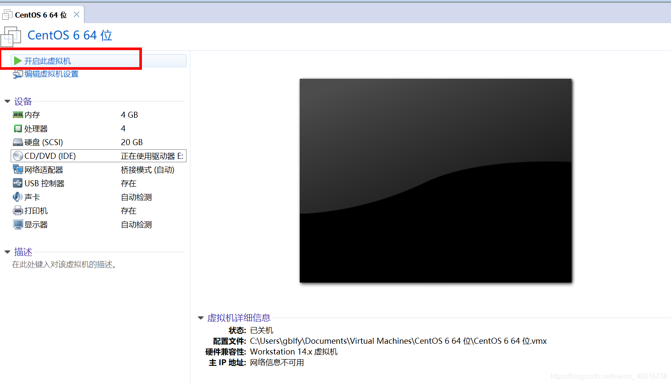
Task: Click USB 控制器 device label
Action: pyautogui.click(x=45, y=183)
